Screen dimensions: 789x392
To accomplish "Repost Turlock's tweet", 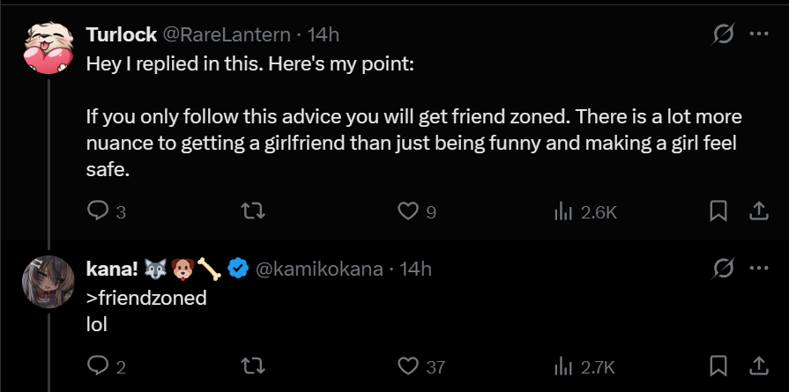I will [253, 211].
